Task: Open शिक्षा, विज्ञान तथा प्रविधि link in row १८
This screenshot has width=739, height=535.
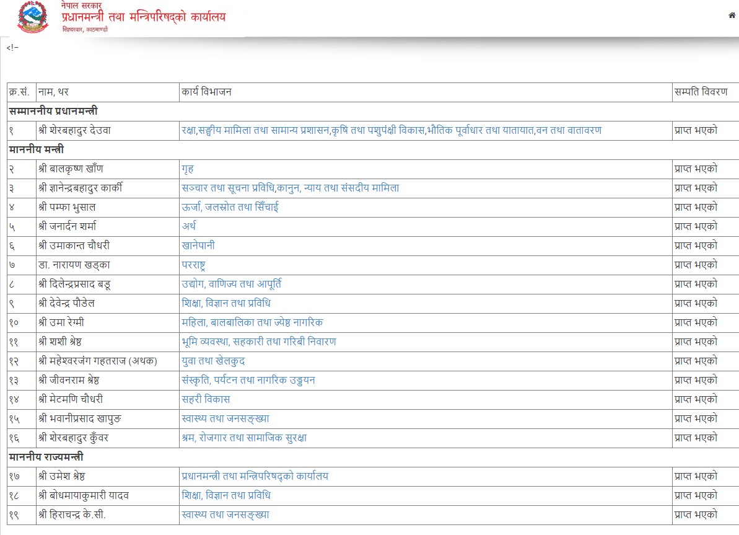Action: click(226, 495)
